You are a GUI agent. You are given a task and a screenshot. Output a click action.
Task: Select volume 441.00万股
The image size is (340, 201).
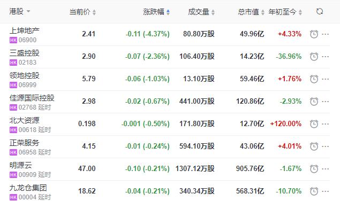pos(197,101)
